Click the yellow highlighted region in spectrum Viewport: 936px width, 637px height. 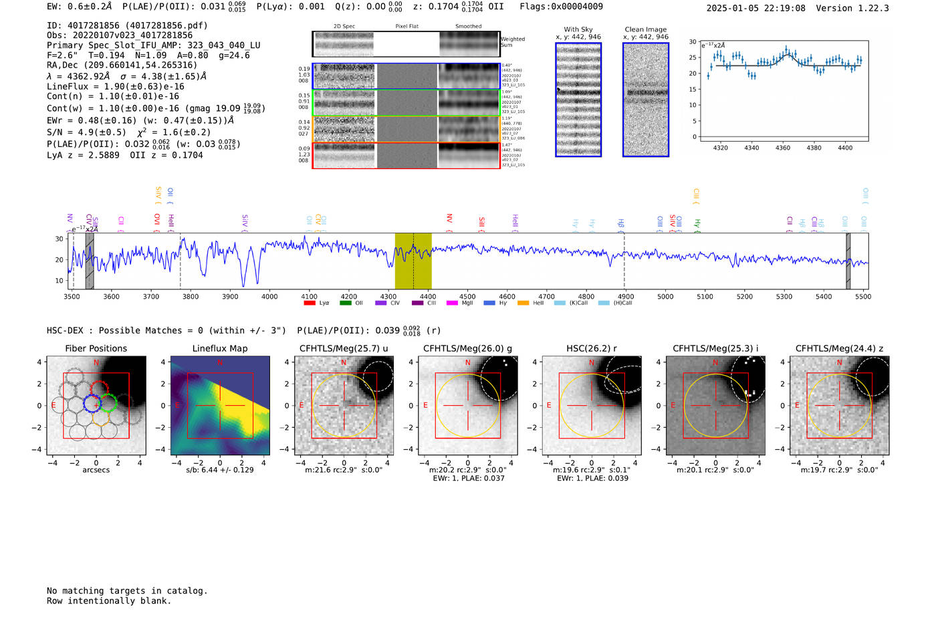413,261
